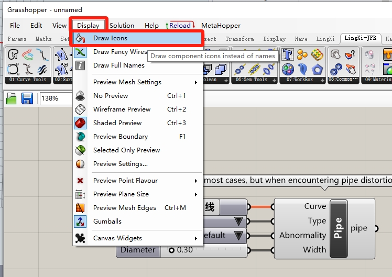Select the red and green curves icon in Curve Tools
Screen dimensions: 392x277
[x=28, y=54]
